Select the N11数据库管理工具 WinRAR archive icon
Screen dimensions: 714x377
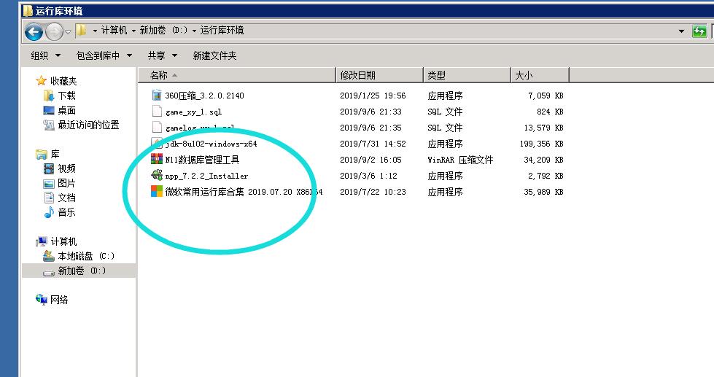tap(156, 160)
